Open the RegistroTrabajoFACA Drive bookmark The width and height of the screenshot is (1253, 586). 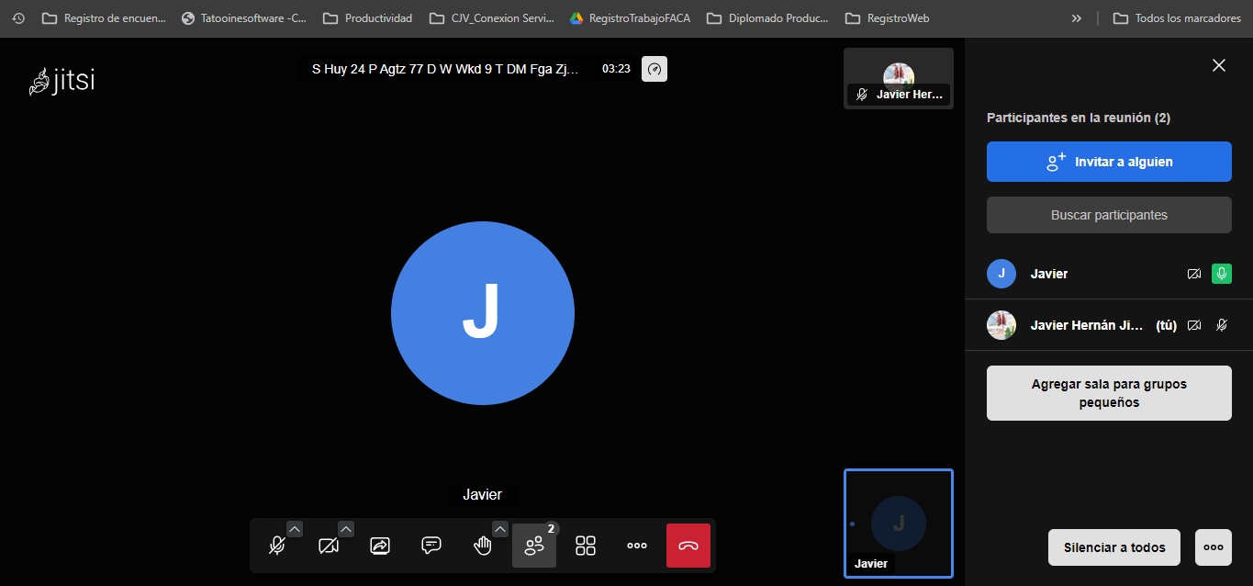[x=630, y=17]
